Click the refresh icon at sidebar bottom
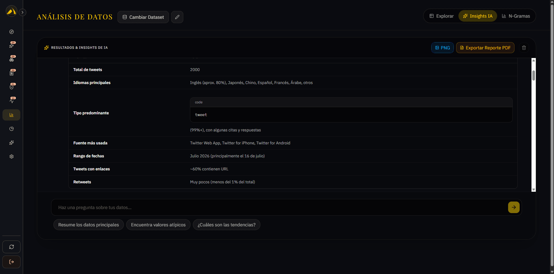The width and height of the screenshot is (554, 274). [12, 247]
